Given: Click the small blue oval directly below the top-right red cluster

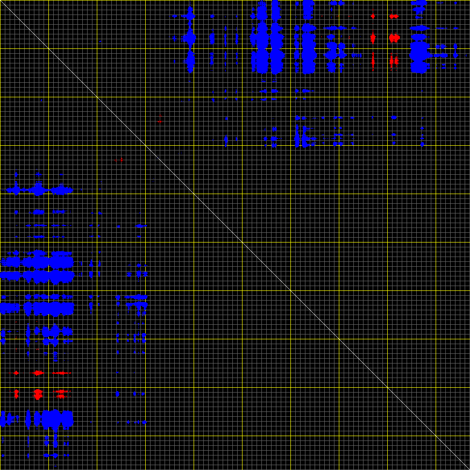Looking at the screenshot, I should (x=394, y=118).
